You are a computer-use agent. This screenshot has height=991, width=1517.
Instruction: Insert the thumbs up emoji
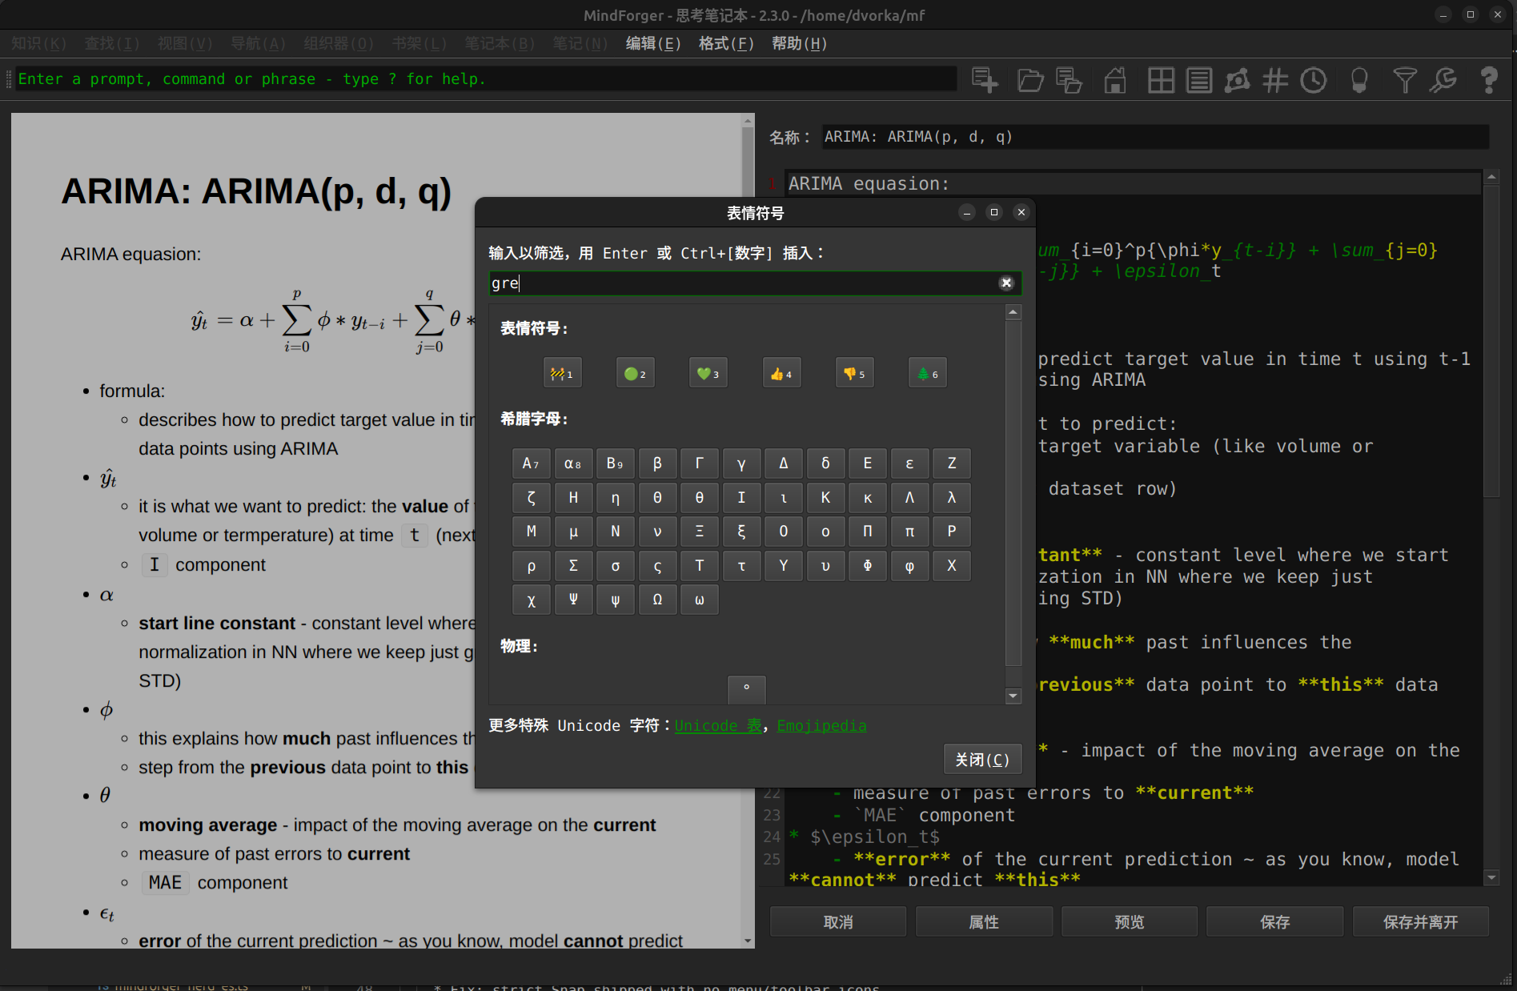(x=781, y=373)
